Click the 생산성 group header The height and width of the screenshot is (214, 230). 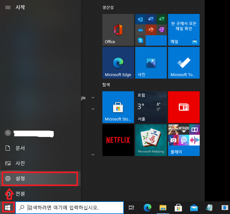(x=108, y=7)
